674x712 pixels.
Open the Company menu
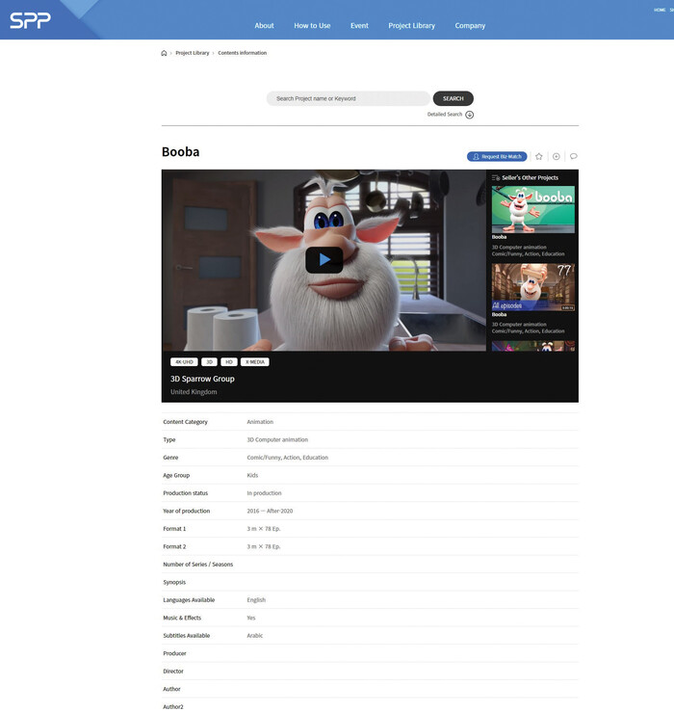tap(470, 26)
